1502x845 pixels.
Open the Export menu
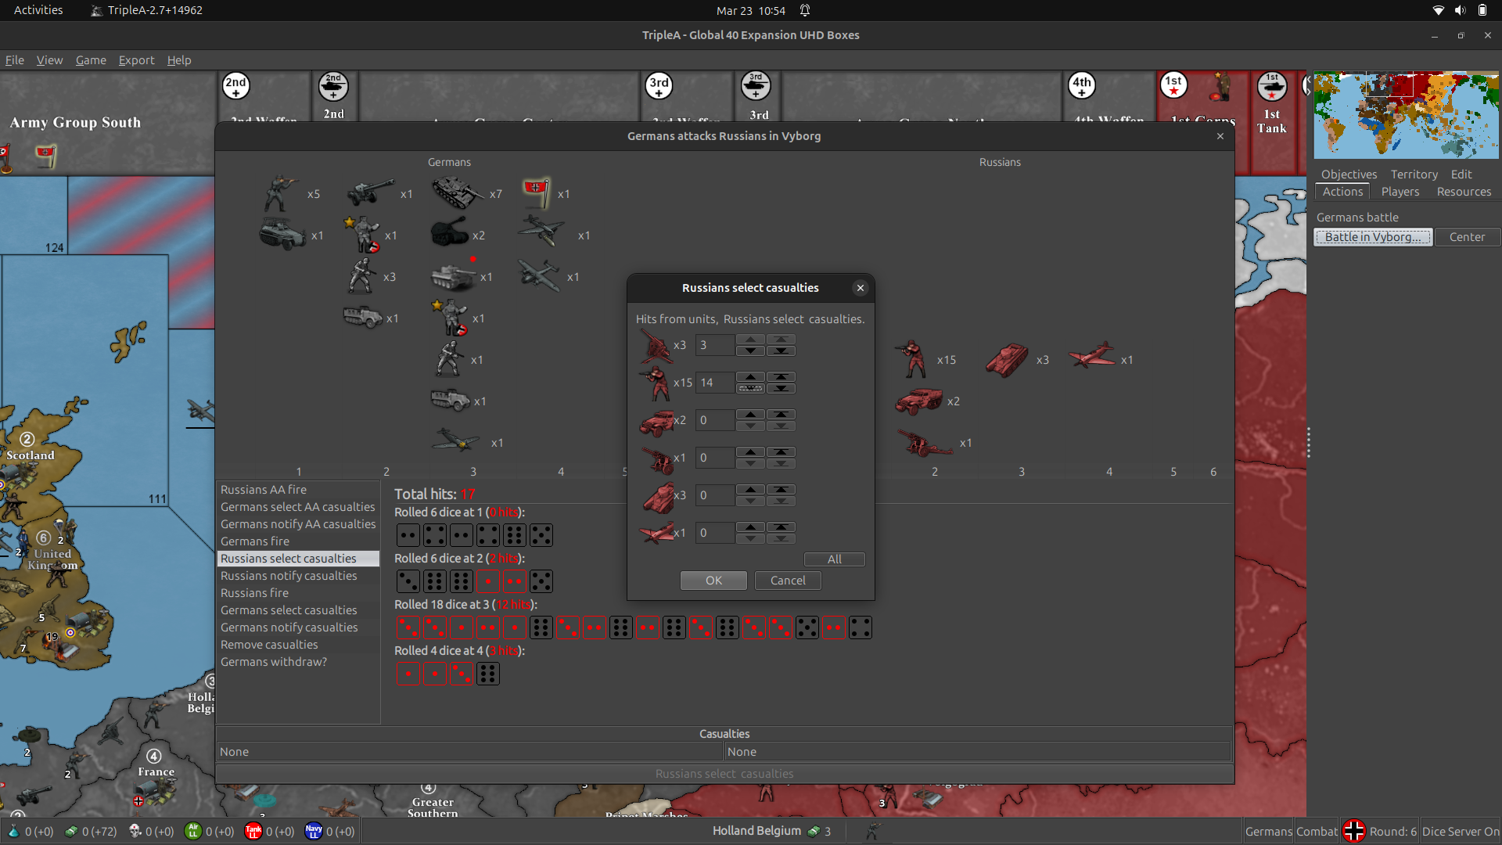136,60
